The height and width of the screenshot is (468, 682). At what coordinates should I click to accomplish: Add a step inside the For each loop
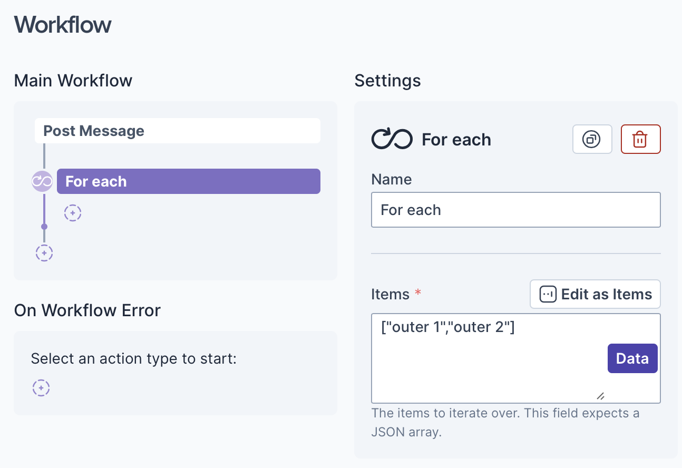point(73,213)
